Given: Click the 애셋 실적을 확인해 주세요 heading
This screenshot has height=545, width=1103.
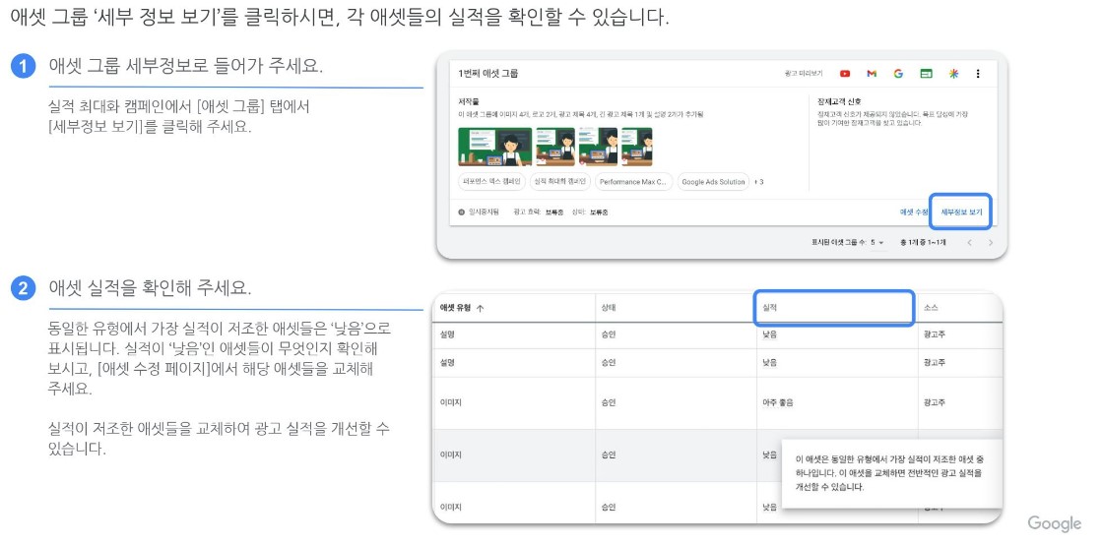Looking at the screenshot, I should point(150,288).
